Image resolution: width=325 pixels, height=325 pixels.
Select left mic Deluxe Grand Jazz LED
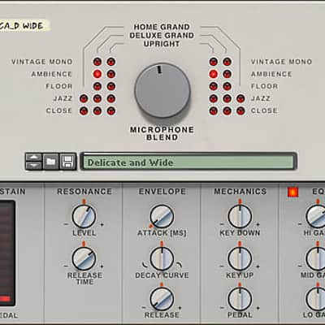[97, 98]
